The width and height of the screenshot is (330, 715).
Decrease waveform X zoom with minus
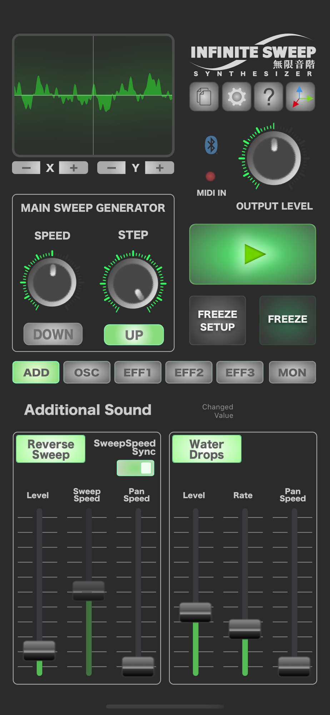(26, 168)
